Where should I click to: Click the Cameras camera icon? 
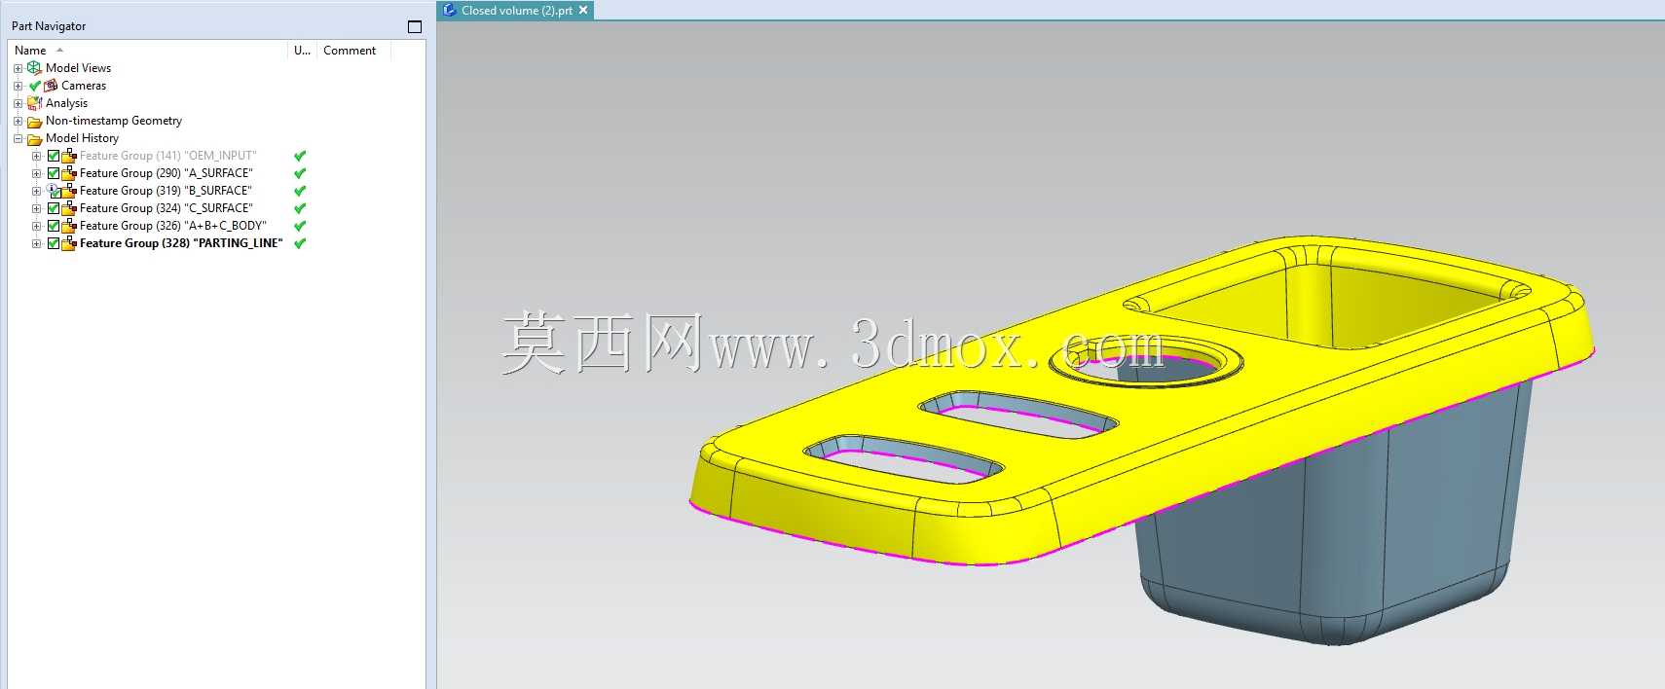pos(52,86)
